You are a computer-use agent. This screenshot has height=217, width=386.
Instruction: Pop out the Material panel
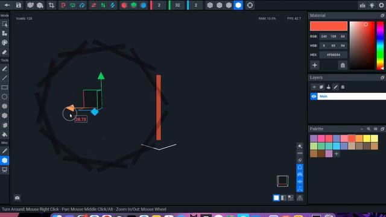pyautogui.click(x=382, y=16)
